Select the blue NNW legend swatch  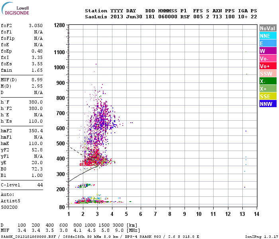(x=268, y=104)
